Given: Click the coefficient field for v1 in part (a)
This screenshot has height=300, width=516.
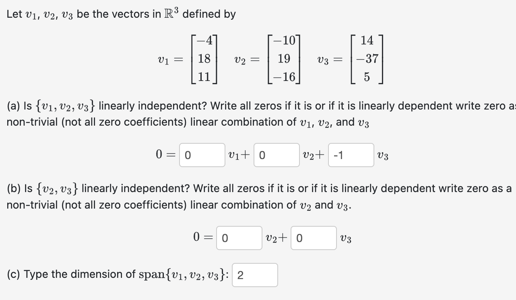Looking at the screenshot, I should pyautogui.click(x=202, y=155).
